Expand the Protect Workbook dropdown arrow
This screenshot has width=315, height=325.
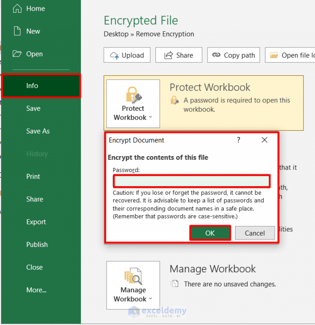click(x=151, y=117)
